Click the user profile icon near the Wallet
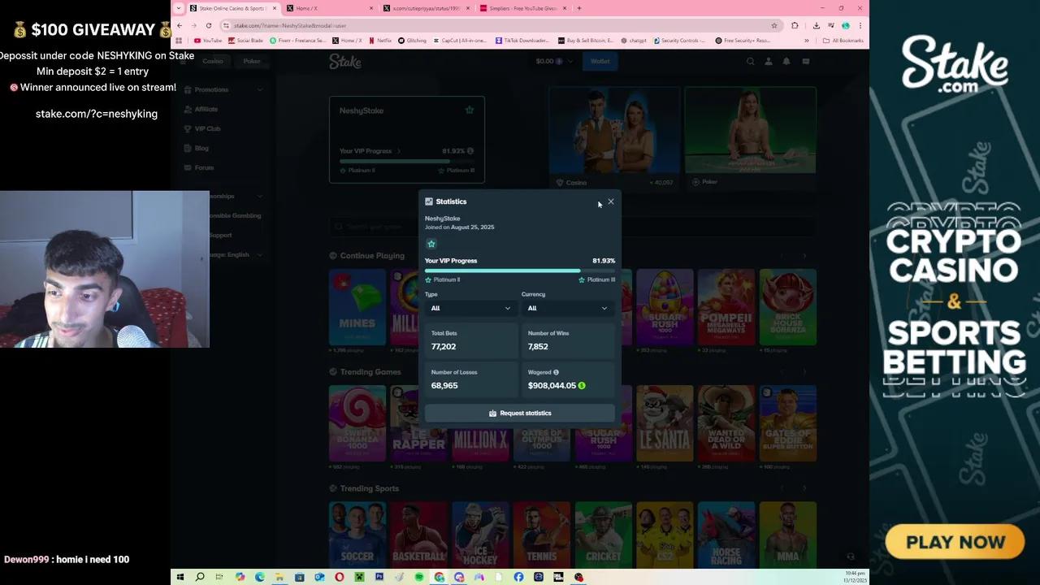This screenshot has height=585, width=1040. click(x=768, y=61)
